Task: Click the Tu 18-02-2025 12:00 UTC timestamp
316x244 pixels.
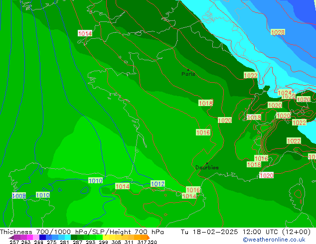Action: [245, 232]
